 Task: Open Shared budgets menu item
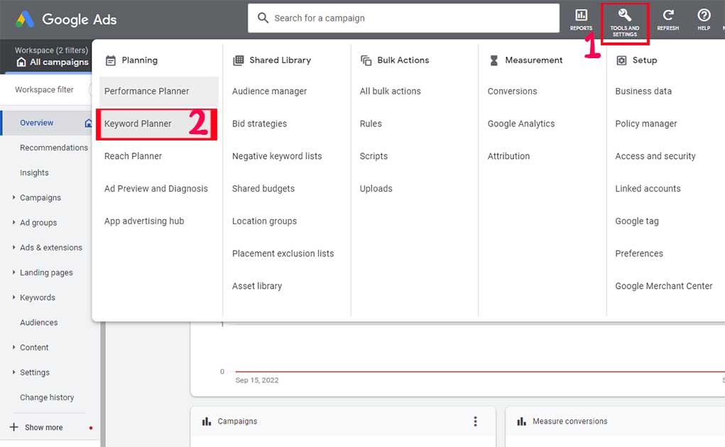click(x=263, y=189)
